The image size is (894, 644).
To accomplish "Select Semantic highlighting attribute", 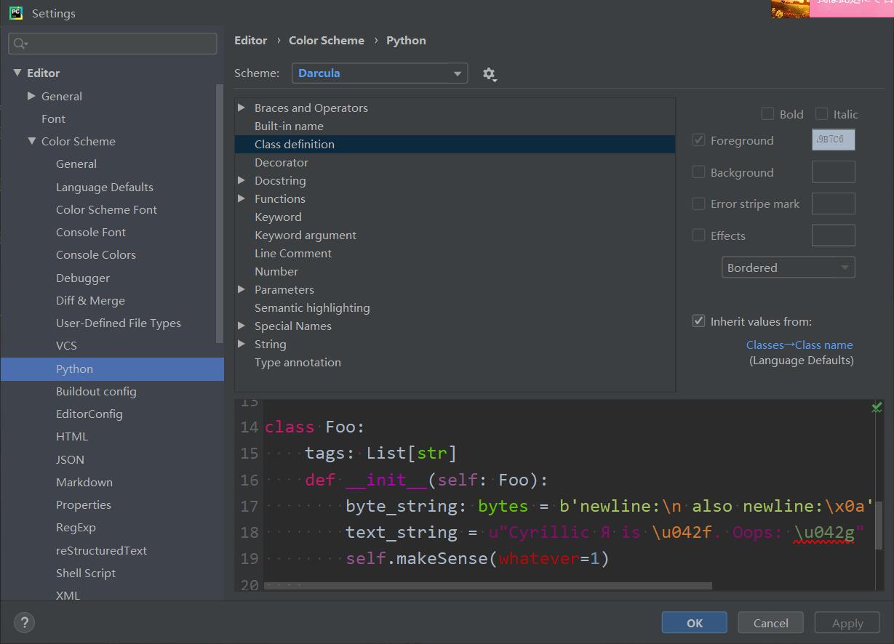I will (312, 307).
